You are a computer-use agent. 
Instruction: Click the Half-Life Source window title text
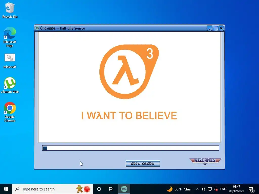pos(63,28)
